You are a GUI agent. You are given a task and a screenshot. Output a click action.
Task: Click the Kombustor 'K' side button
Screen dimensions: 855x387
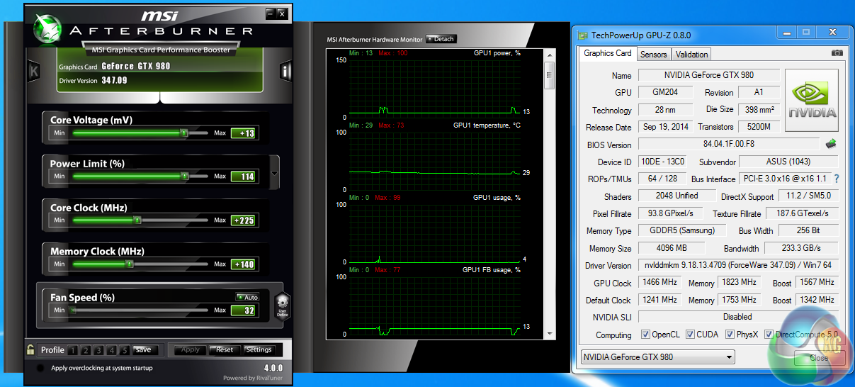tap(33, 71)
